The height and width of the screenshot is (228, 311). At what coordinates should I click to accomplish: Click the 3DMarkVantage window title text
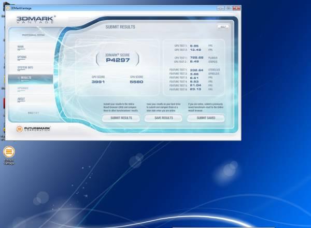click(21, 8)
